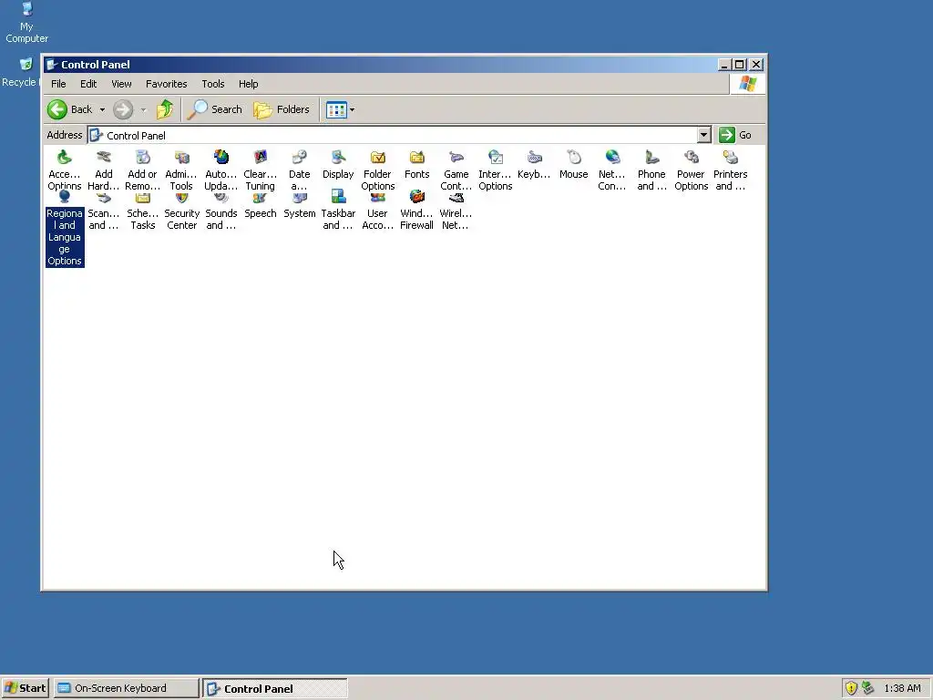
Task: Open the View menu
Action: [x=121, y=84]
